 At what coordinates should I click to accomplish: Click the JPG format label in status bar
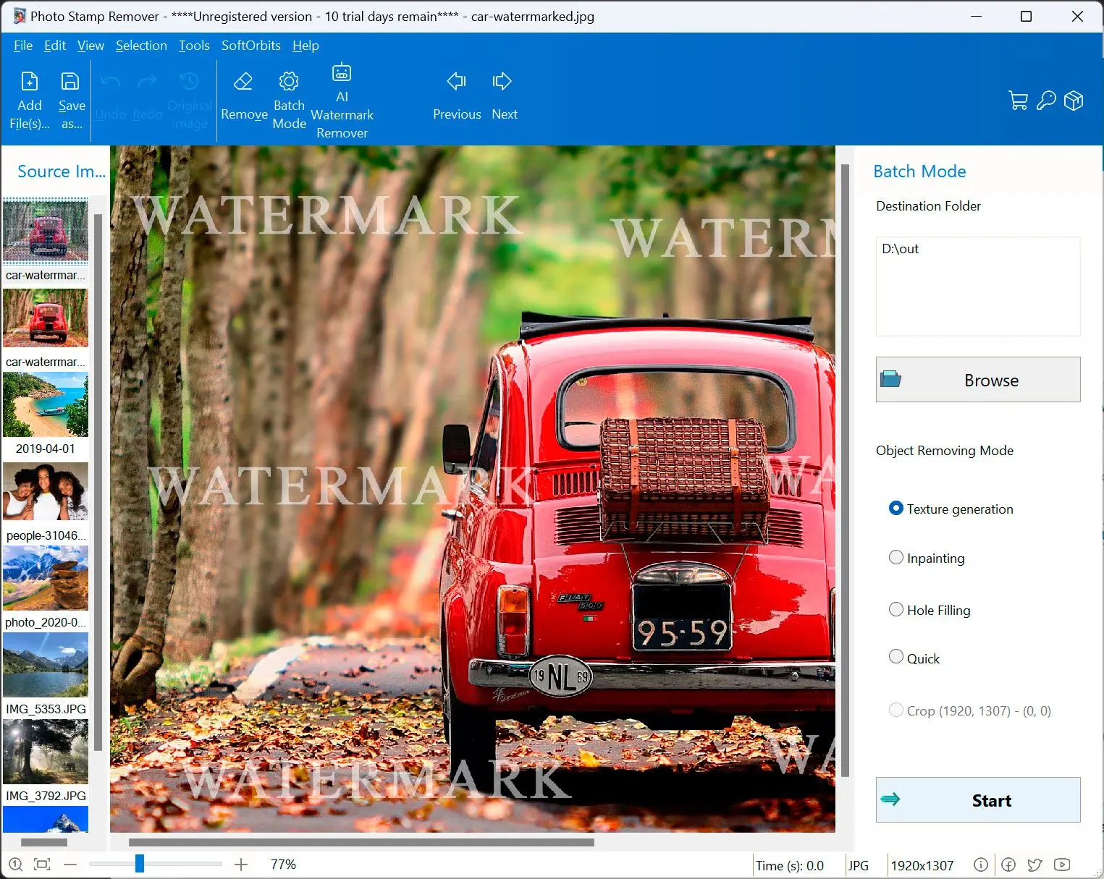click(x=859, y=865)
